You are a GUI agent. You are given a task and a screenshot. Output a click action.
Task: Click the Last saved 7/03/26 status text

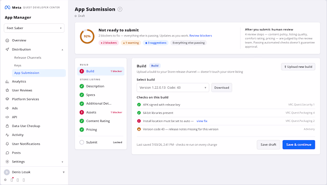tap(177, 144)
